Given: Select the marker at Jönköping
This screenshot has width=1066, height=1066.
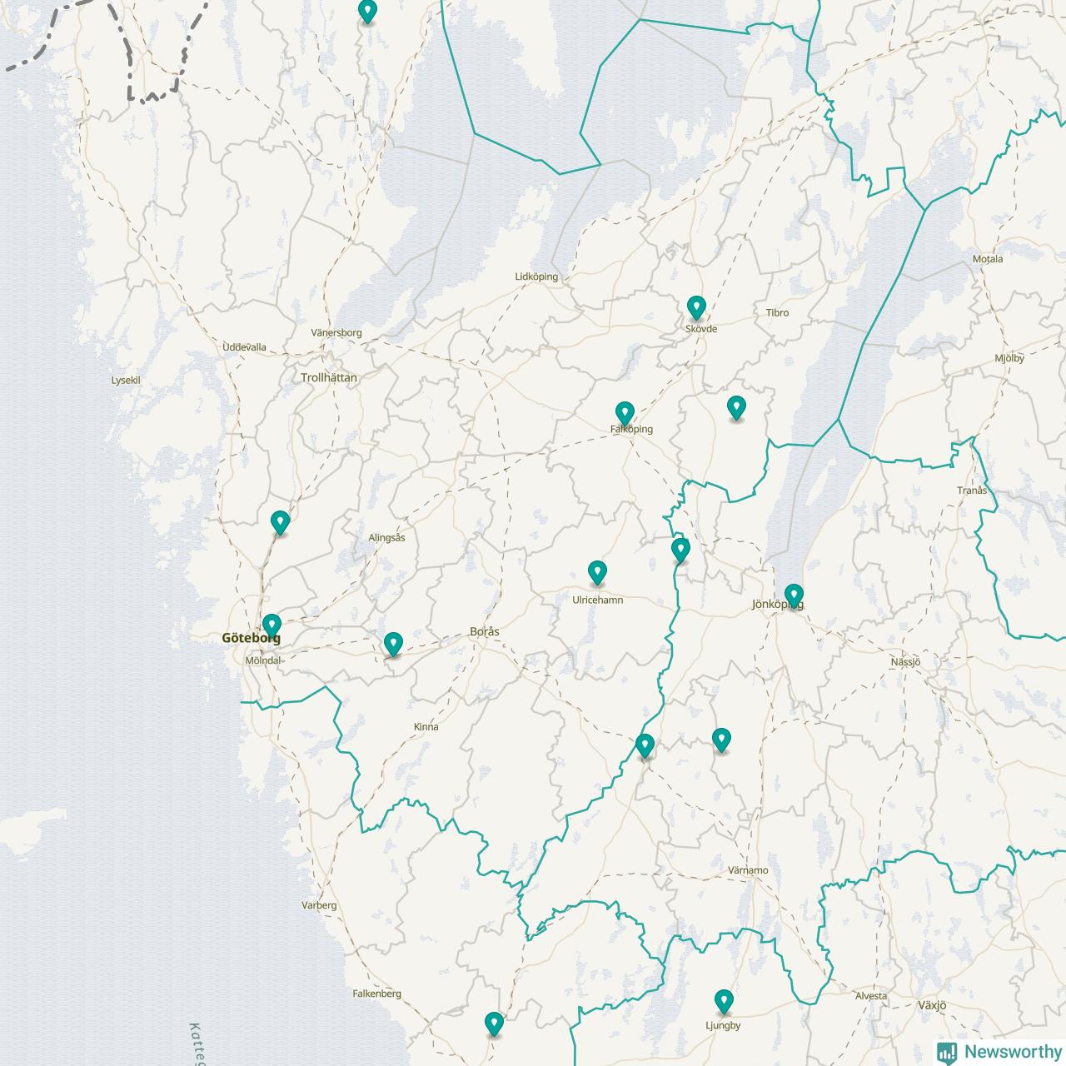Looking at the screenshot, I should [794, 595].
